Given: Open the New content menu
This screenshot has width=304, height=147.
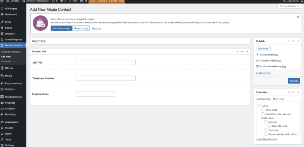Looking at the screenshot, I should [x=73, y=1].
